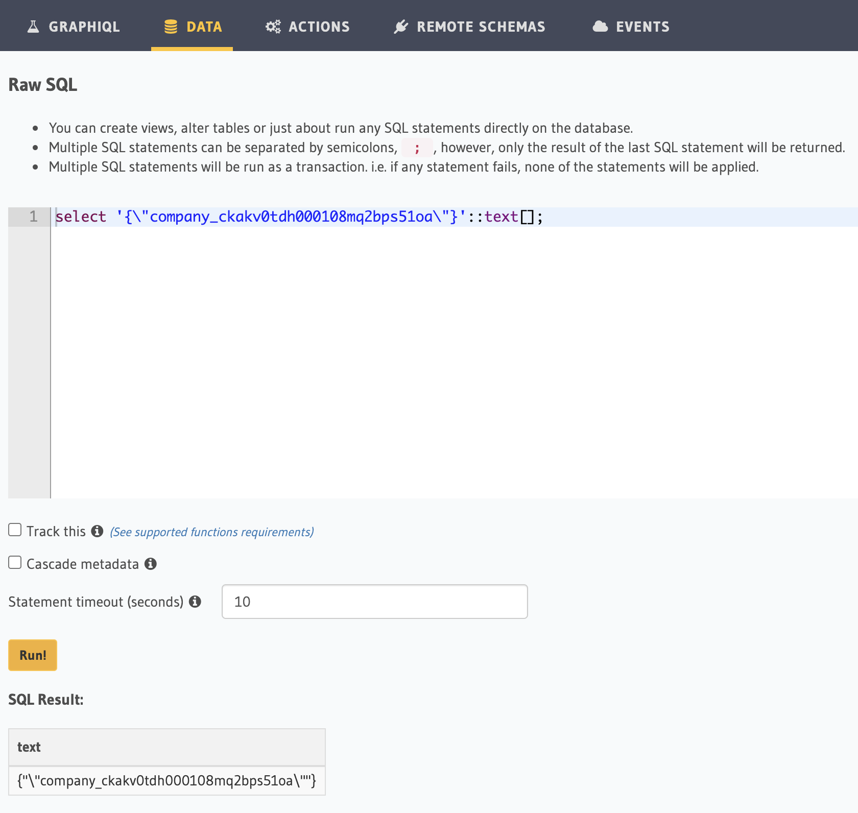Click the info icon beside Track this
This screenshot has width=858, height=813.
point(98,531)
